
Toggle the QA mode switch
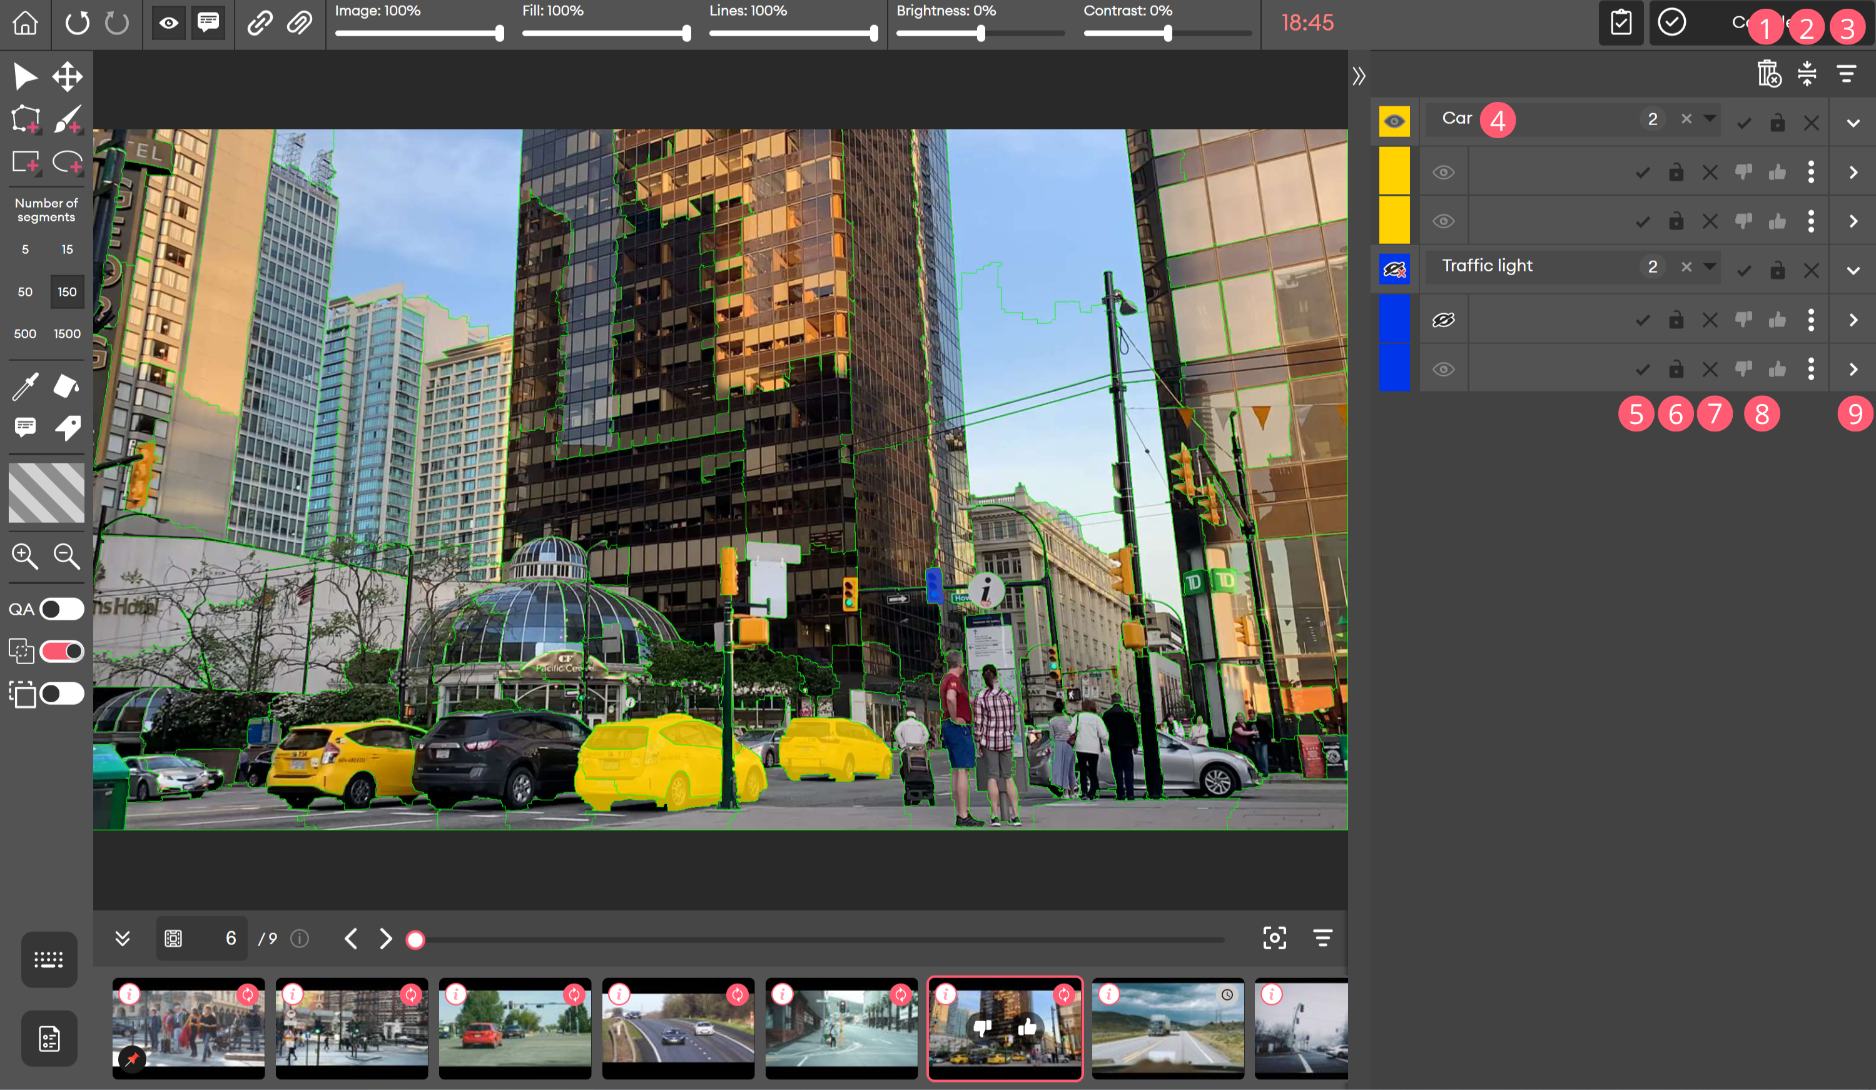(62, 609)
